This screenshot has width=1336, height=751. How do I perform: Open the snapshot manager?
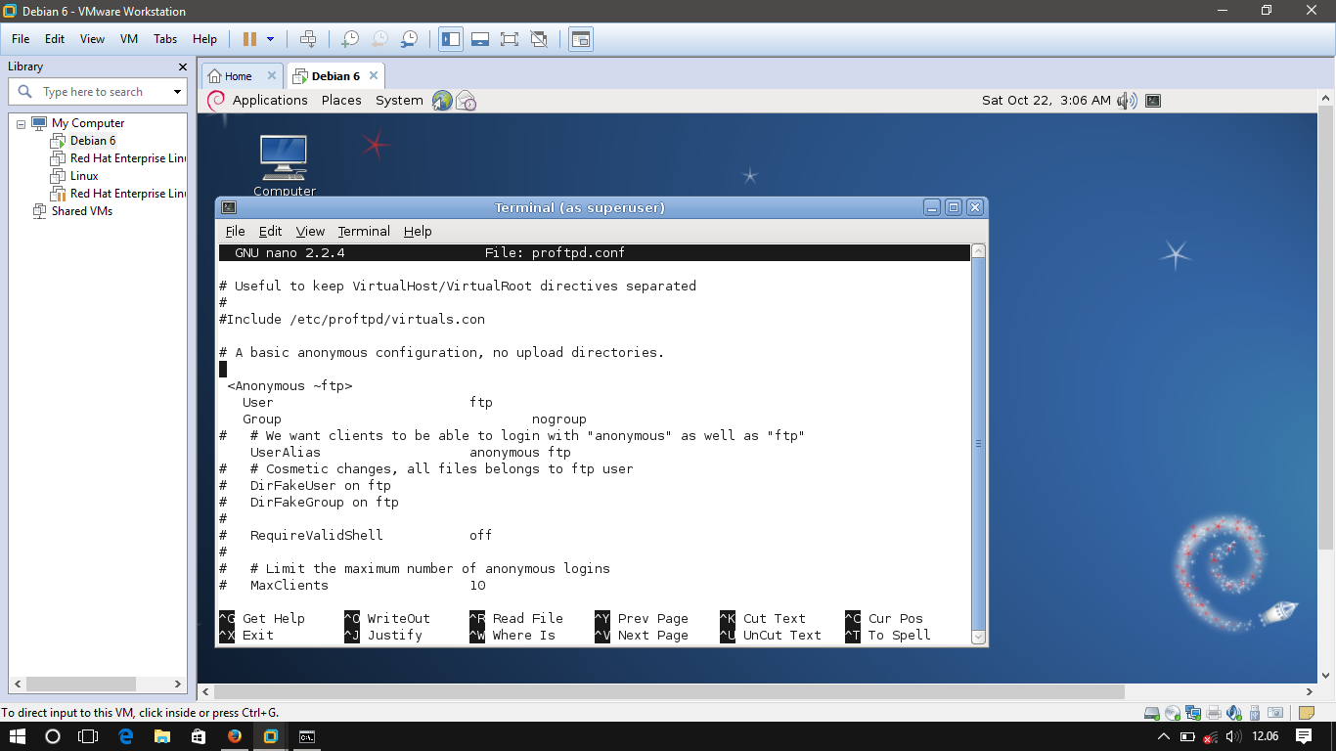[410, 39]
